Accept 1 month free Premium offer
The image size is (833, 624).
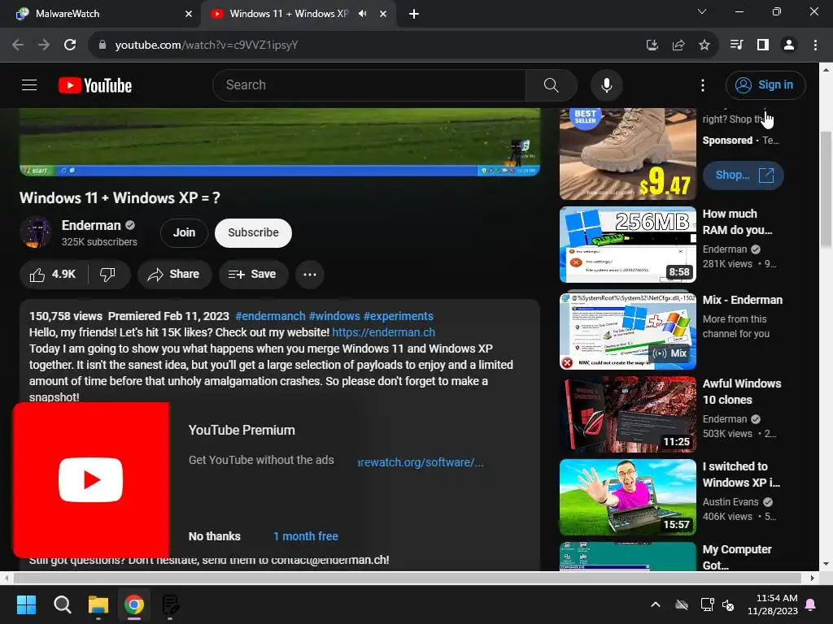(306, 536)
